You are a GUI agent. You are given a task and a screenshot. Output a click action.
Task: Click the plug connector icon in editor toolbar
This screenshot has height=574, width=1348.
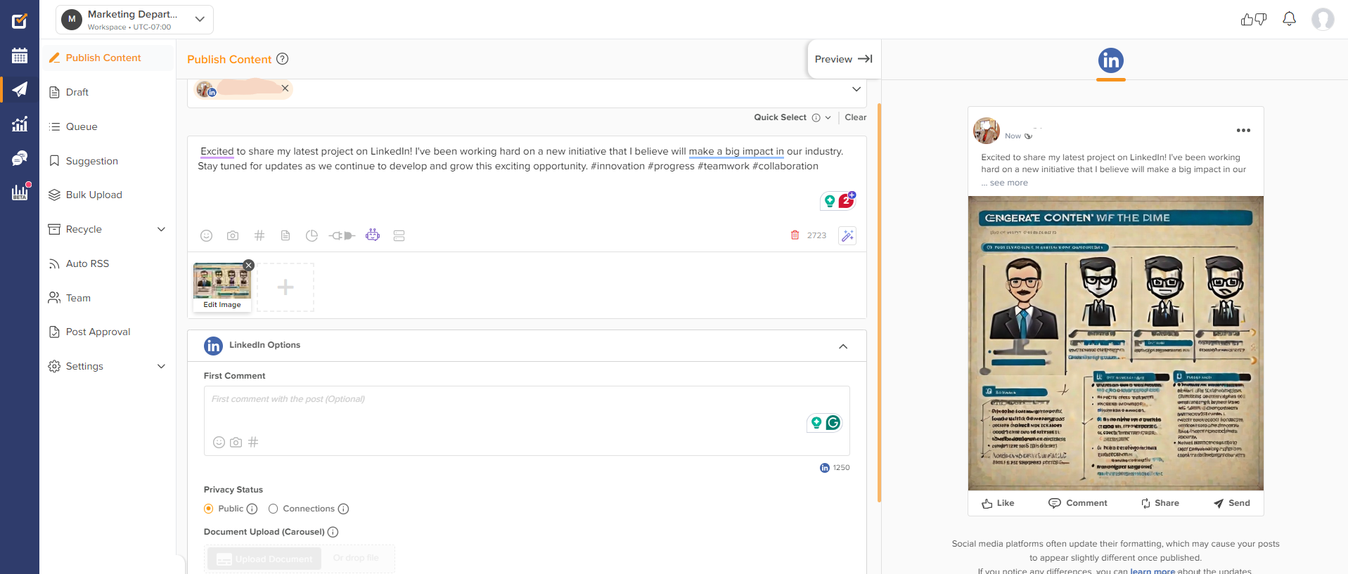pos(342,235)
